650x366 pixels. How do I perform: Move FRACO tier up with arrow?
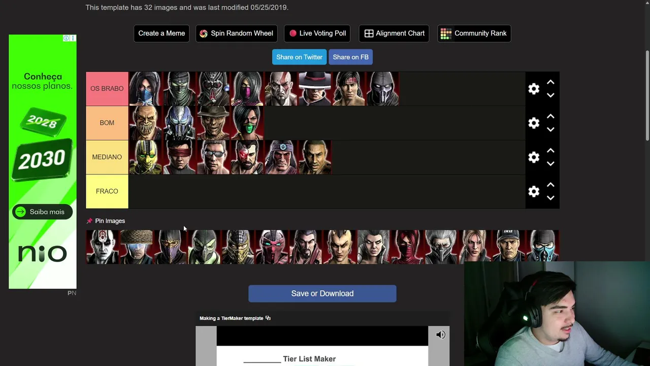pos(550,185)
